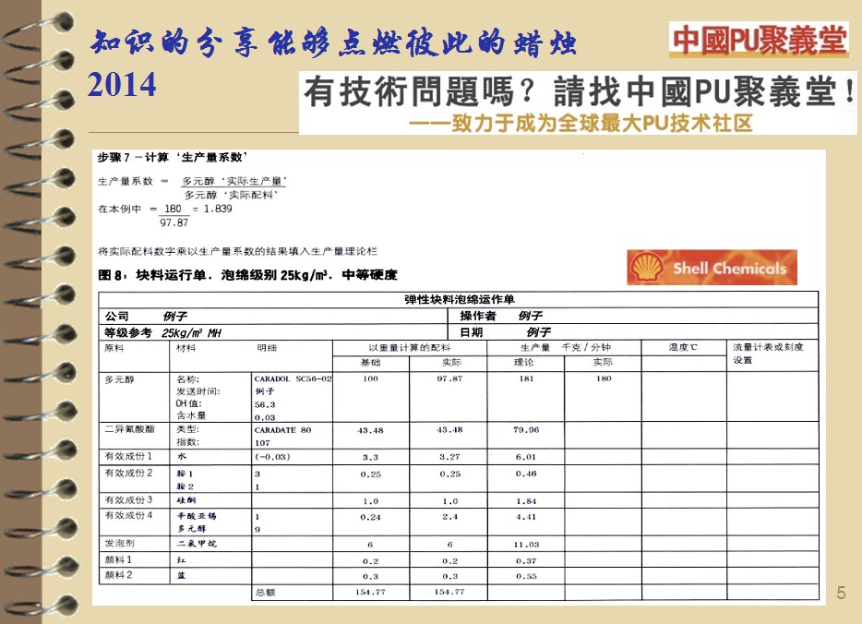Click the 发泡剂 row label
The height and width of the screenshot is (624, 862).
click(119, 543)
